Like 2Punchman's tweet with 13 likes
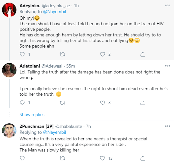 [x=102, y=158]
